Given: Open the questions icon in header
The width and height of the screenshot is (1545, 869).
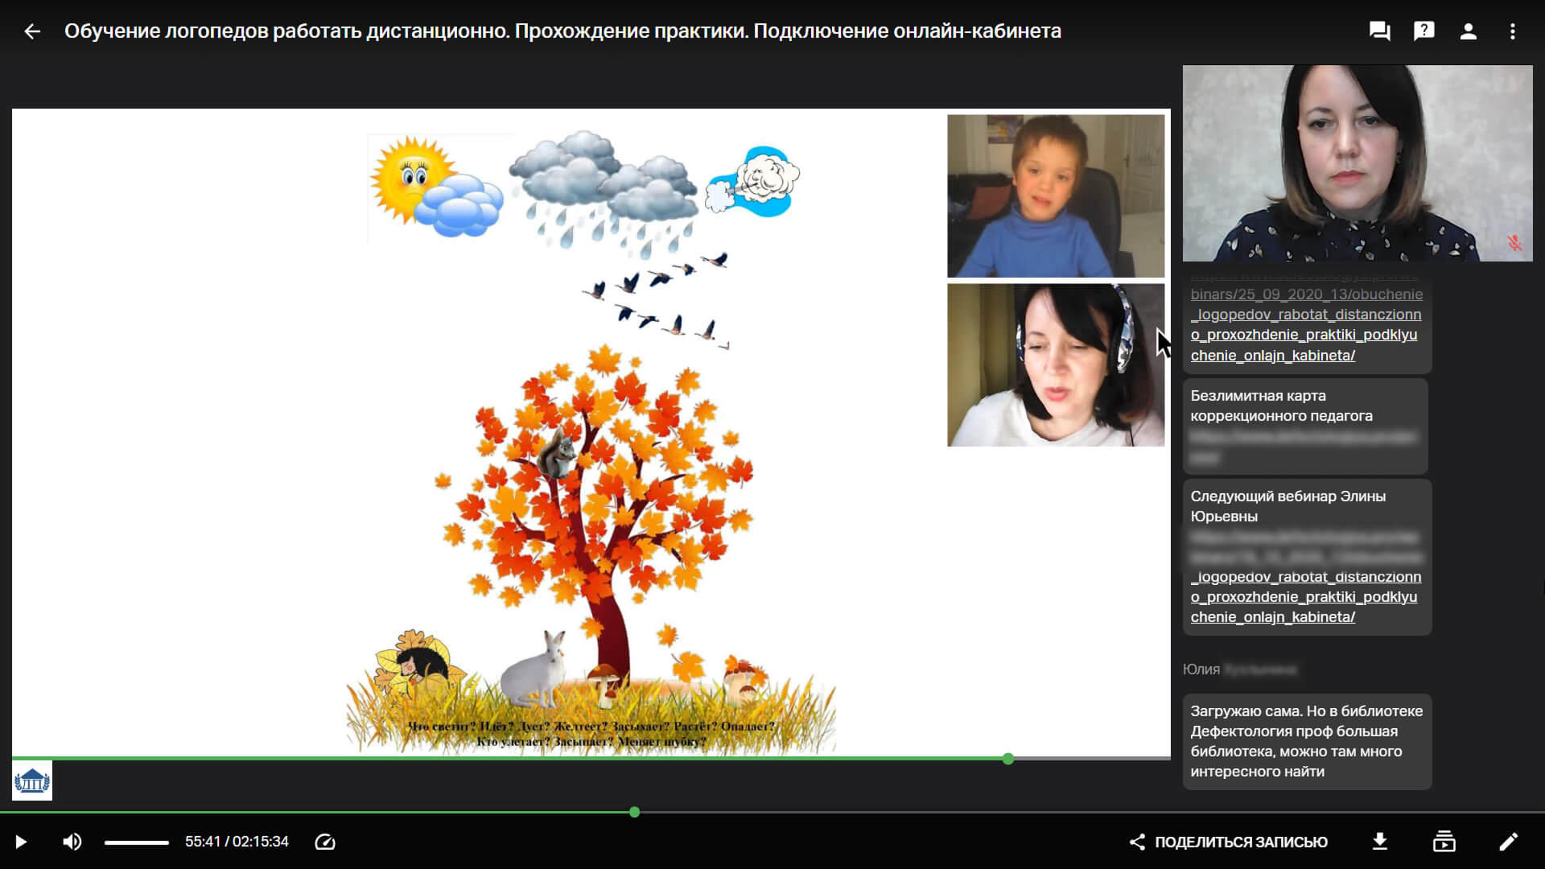Looking at the screenshot, I should click(x=1423, y=31).
